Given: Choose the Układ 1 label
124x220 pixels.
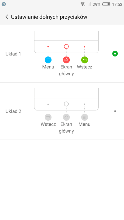Looking at the screenshot, I should point(13,54).
